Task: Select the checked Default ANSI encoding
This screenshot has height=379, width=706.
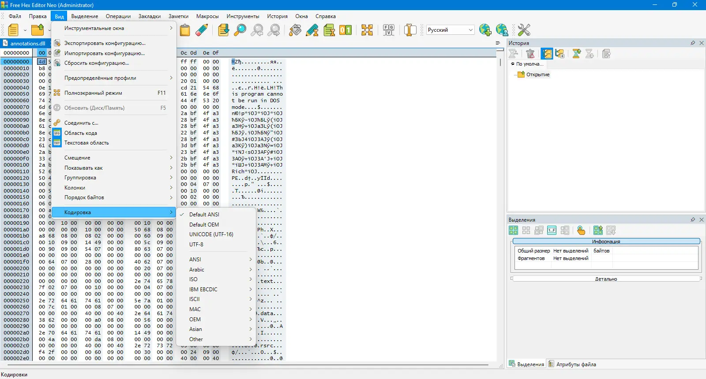Action: coord(216,215)
